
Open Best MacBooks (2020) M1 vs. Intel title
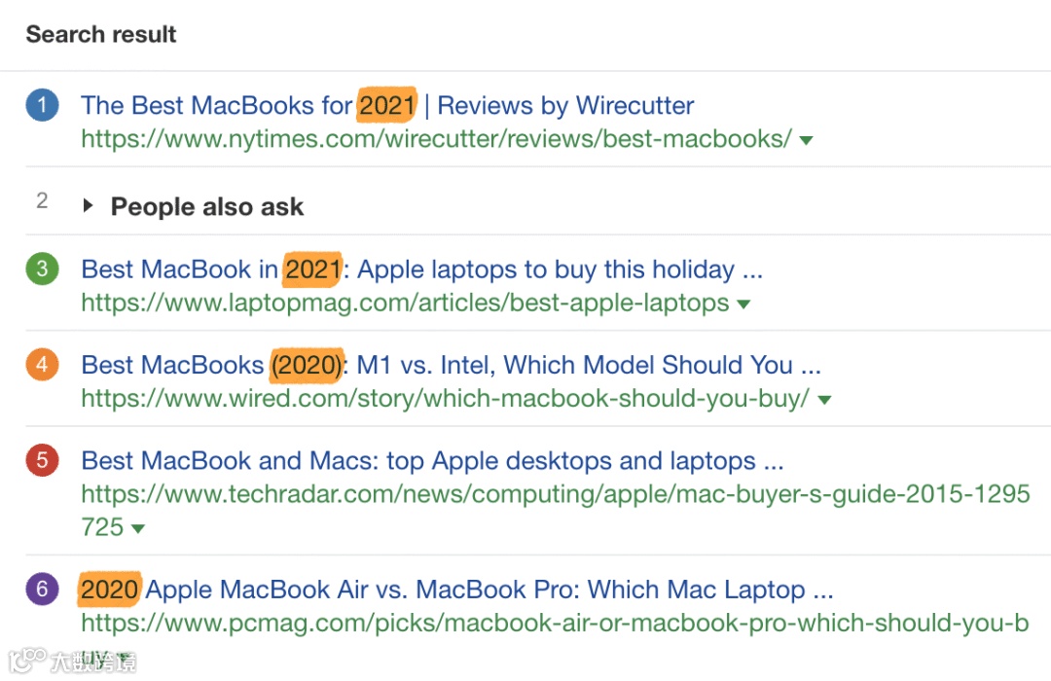(x=451, y=365)
